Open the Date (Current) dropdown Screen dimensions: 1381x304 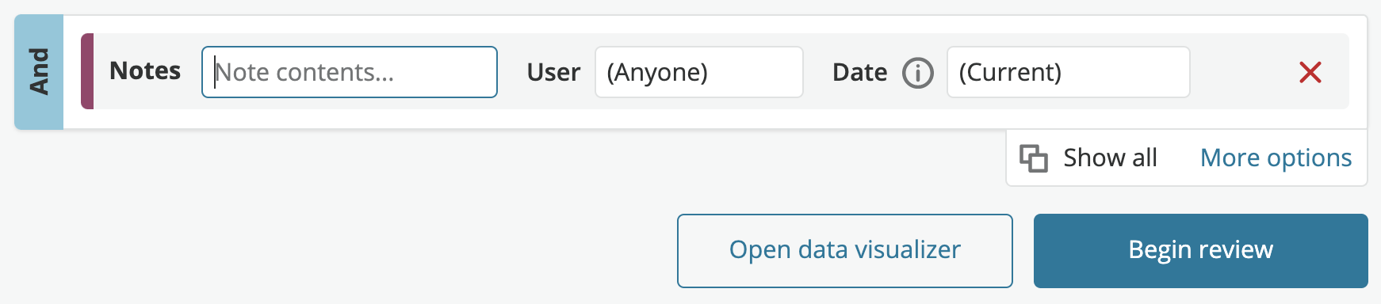tap(1068, 72)
